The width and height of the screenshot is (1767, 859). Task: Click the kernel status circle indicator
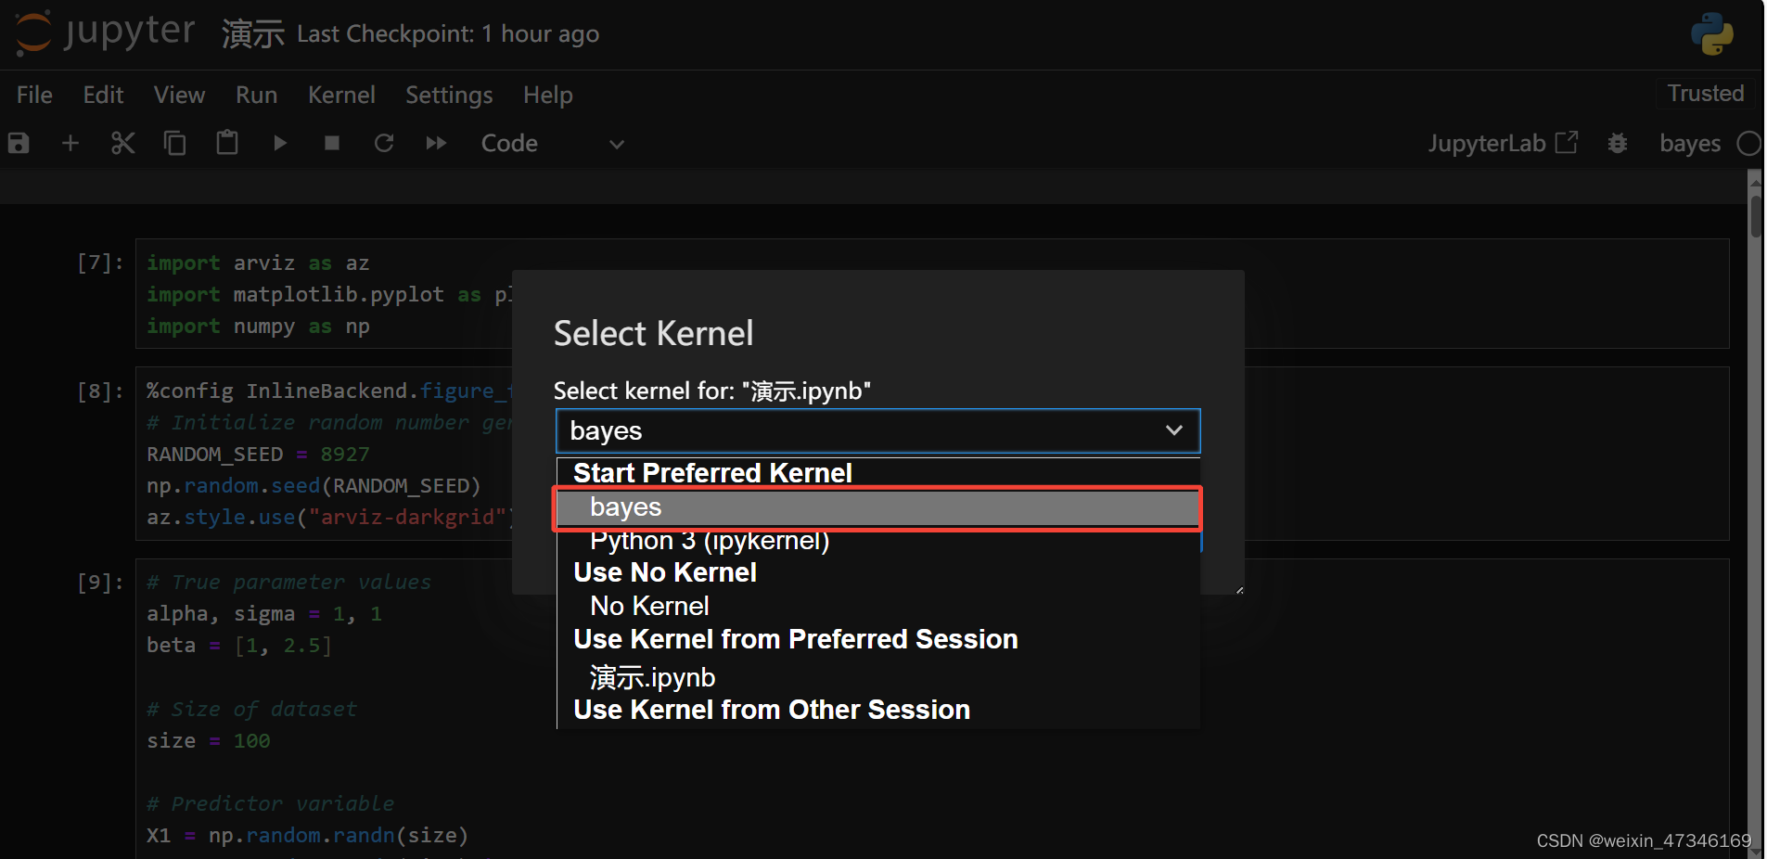(1749, 144)
